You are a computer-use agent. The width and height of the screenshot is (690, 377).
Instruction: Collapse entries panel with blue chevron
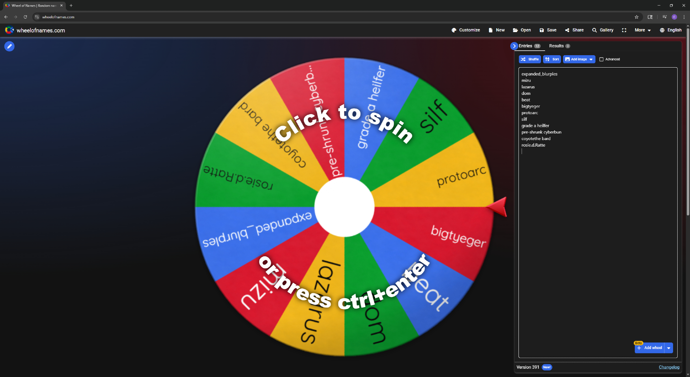(514, 46)
